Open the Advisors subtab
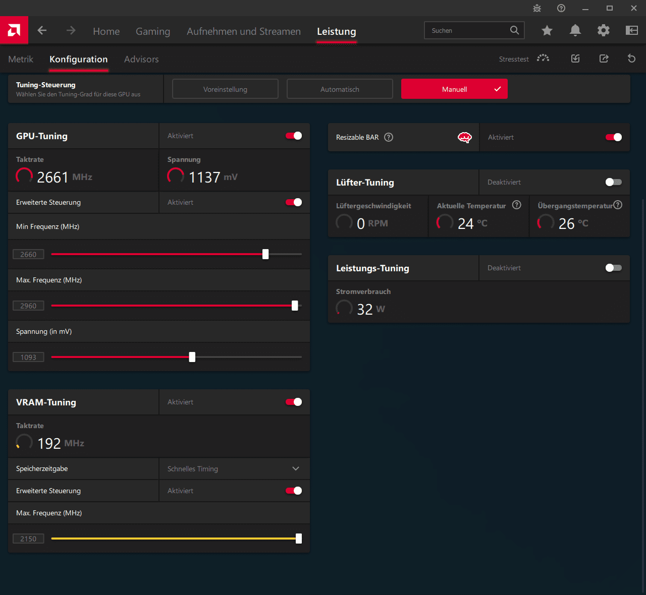 click(141, 59)
